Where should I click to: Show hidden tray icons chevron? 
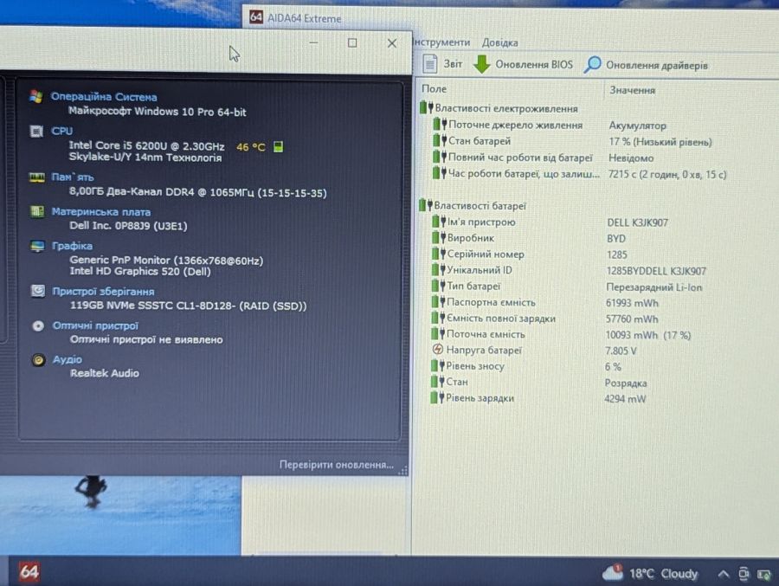[724, 574]
